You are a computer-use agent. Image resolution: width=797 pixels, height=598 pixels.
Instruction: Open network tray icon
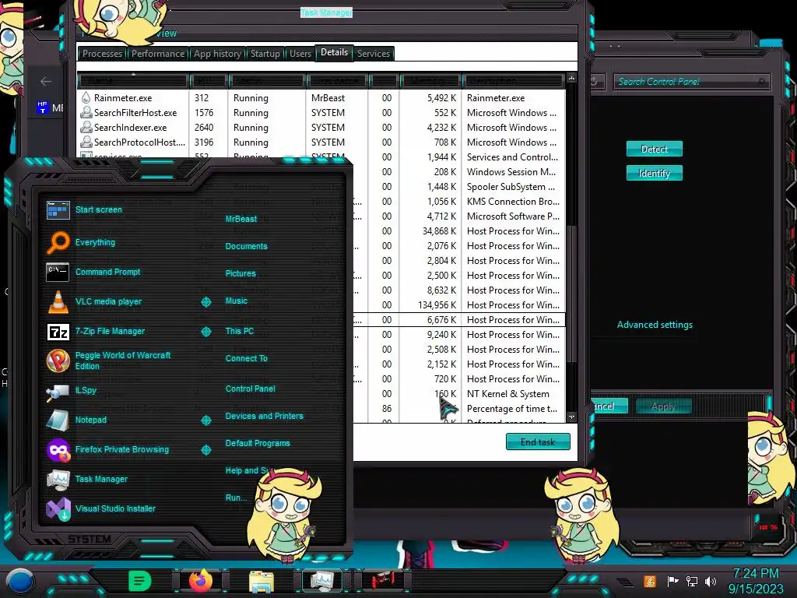point(692,581)
